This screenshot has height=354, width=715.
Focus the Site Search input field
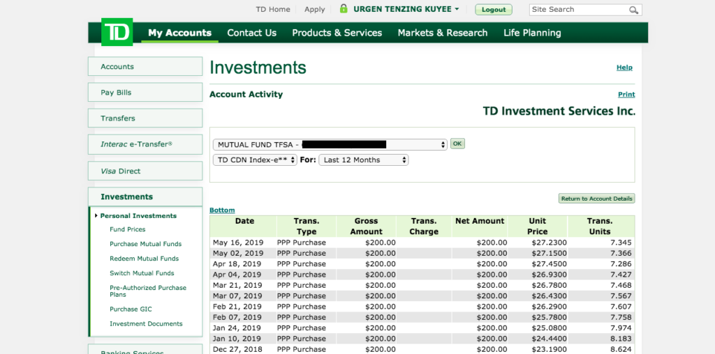click(x=578, y=10)
